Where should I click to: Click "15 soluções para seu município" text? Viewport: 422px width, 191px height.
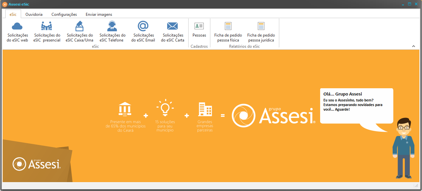(165, 126)
